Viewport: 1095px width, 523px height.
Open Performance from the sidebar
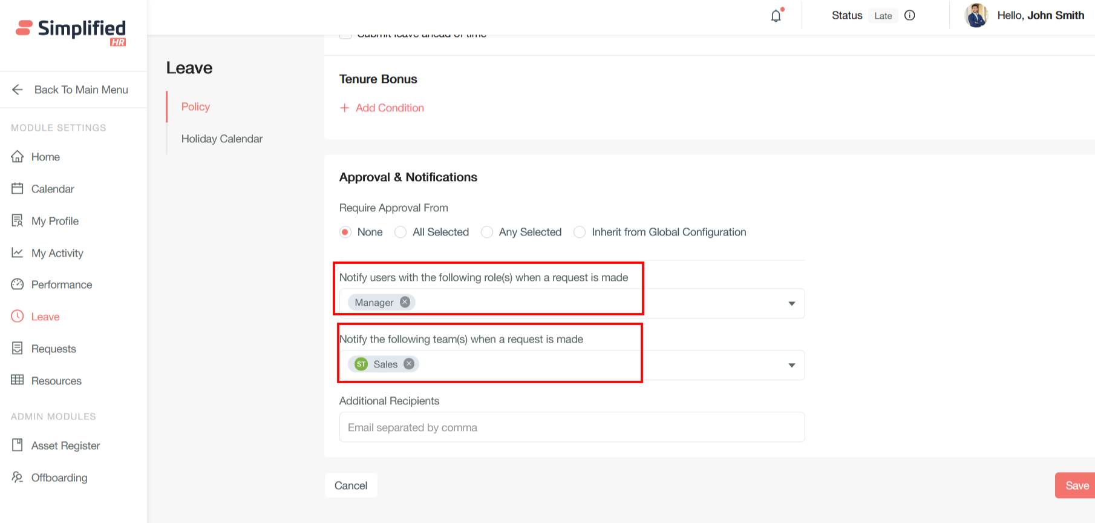[61, 285]
